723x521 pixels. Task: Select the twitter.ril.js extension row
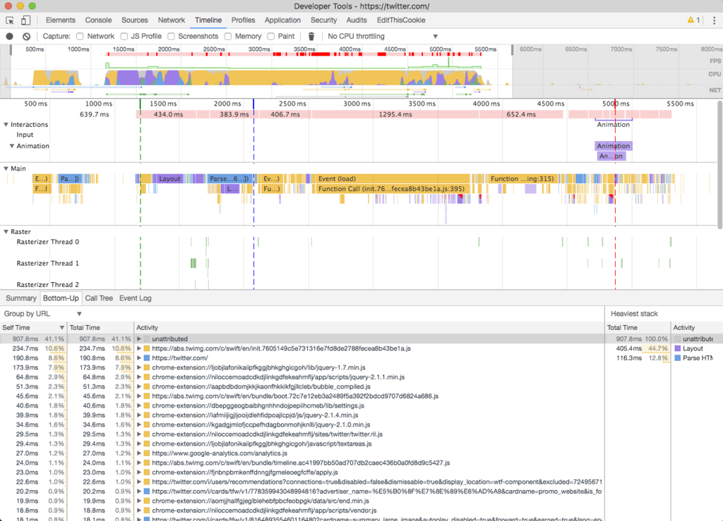[302, 434]
